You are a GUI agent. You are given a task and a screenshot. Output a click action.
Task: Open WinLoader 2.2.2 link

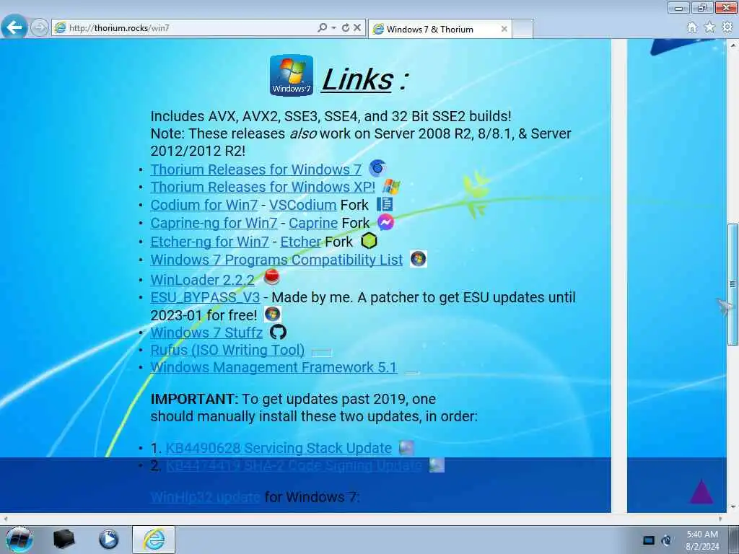pyautogui.click(x=202, y=280)
